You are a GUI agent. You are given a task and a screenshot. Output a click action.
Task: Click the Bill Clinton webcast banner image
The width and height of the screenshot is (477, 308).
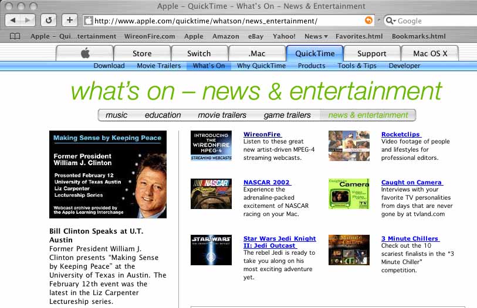(x=108, y=174)
